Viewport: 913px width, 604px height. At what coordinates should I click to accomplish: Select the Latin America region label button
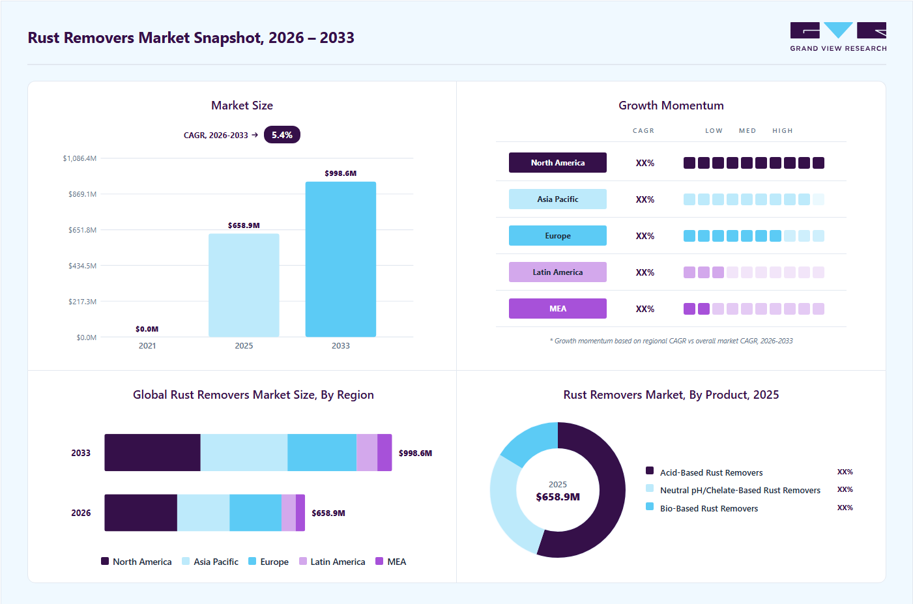point(558,272)
